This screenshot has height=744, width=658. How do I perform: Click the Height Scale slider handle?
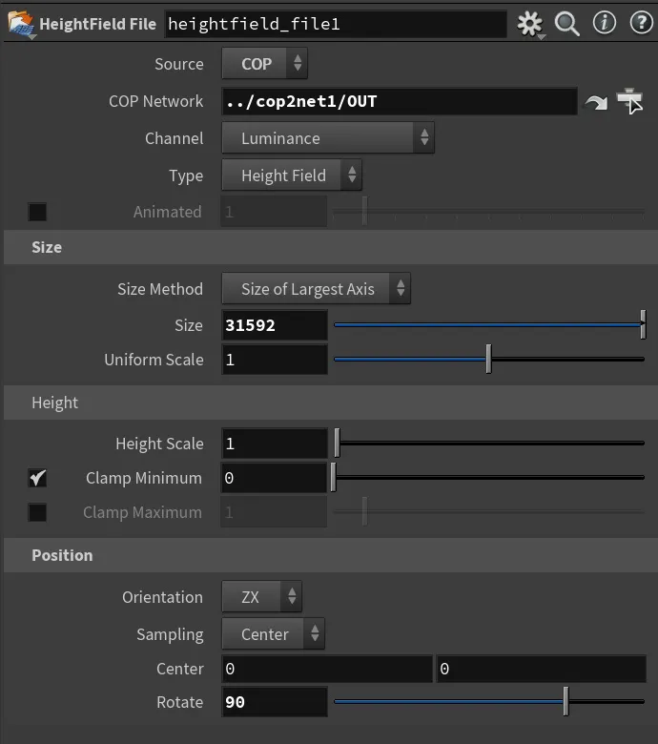pyautogui.click(x=337, y=443)
